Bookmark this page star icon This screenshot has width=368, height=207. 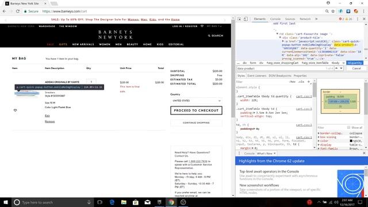pyautogui.click(x=333, y=11)
